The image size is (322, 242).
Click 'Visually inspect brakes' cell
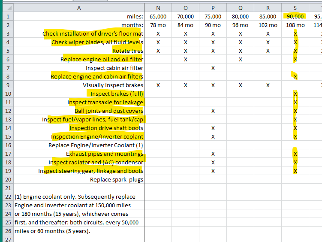(x=79, y=85)
